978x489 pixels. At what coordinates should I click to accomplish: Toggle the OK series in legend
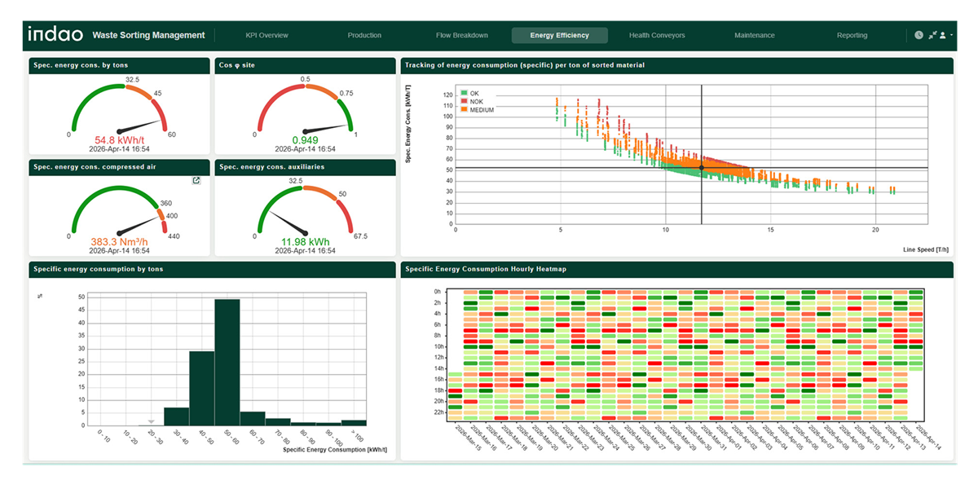tap(474, 93)
